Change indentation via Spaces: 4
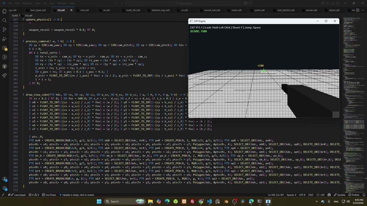 point(291,195)
